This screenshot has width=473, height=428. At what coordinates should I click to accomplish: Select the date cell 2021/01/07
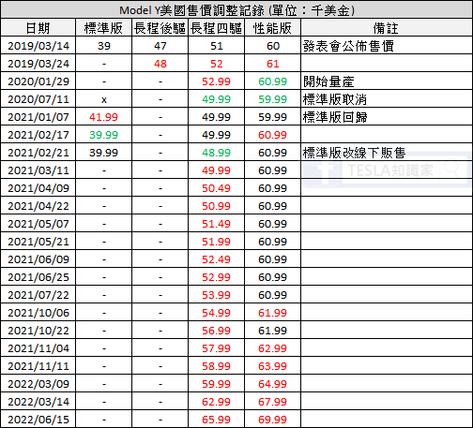(38, 117)
